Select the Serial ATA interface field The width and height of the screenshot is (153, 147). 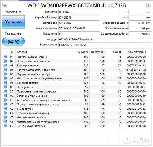coord(79,23)
